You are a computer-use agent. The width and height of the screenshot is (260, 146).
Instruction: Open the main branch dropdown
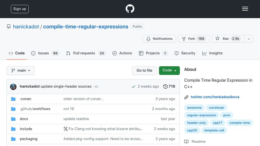tap(21, 71)
